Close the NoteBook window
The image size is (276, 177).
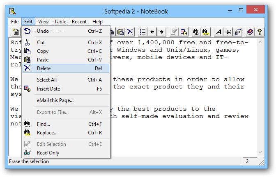[255, 10]
